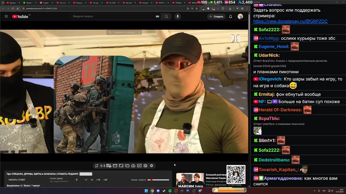Add +10 minutes to the split

pyautogui.click(x=98, y=180)
